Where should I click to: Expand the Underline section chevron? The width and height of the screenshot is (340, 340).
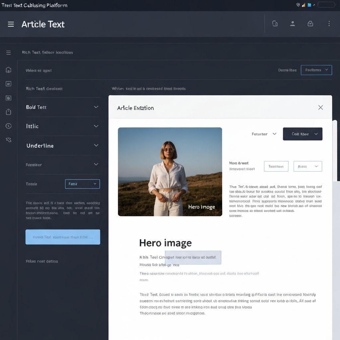pyautogui.click(x=96, y=145)
